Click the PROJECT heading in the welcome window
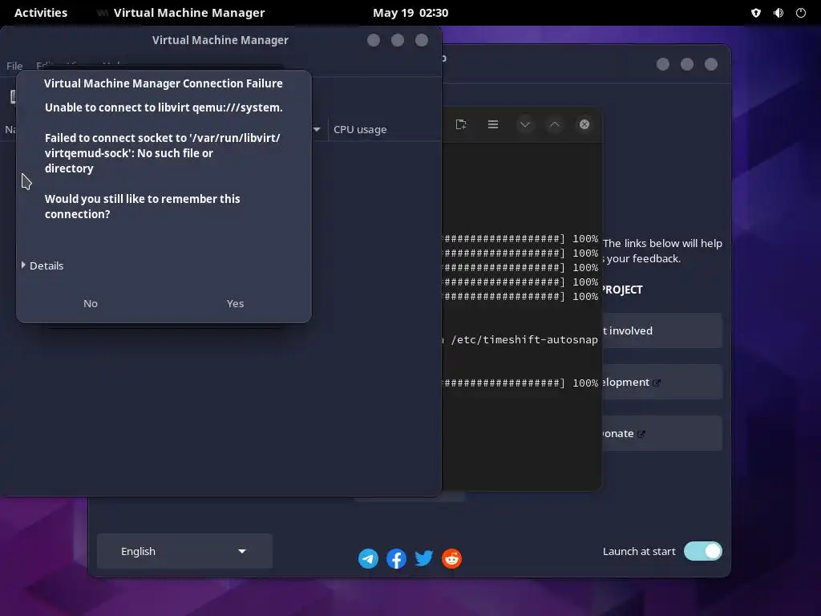This screenshot has width=821, height=616. pos(621,290)
